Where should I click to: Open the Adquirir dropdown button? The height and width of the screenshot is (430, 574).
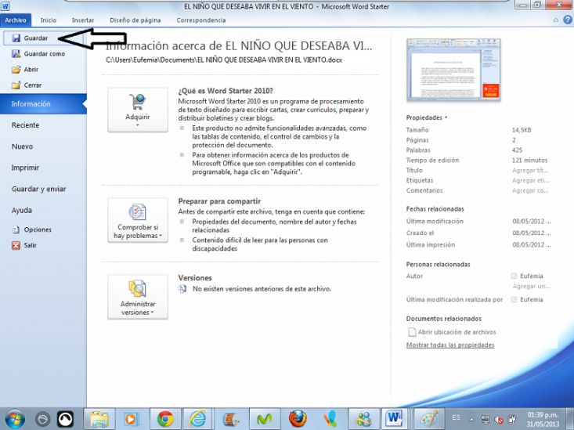click(x=138, y=110)
